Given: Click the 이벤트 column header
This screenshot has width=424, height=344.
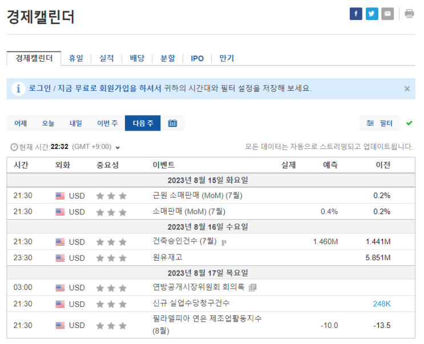Looking at the screenshot, I should tap(164, 165).
